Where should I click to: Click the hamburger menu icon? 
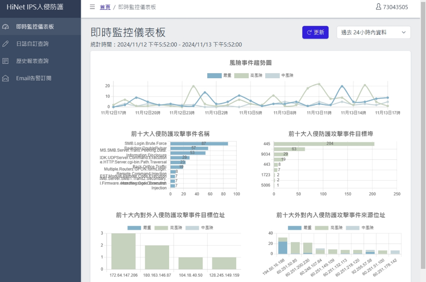click(x=92, y=7)
